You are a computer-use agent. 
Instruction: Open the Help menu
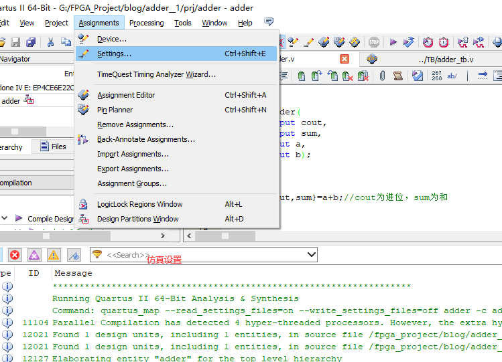click(245, 23)
